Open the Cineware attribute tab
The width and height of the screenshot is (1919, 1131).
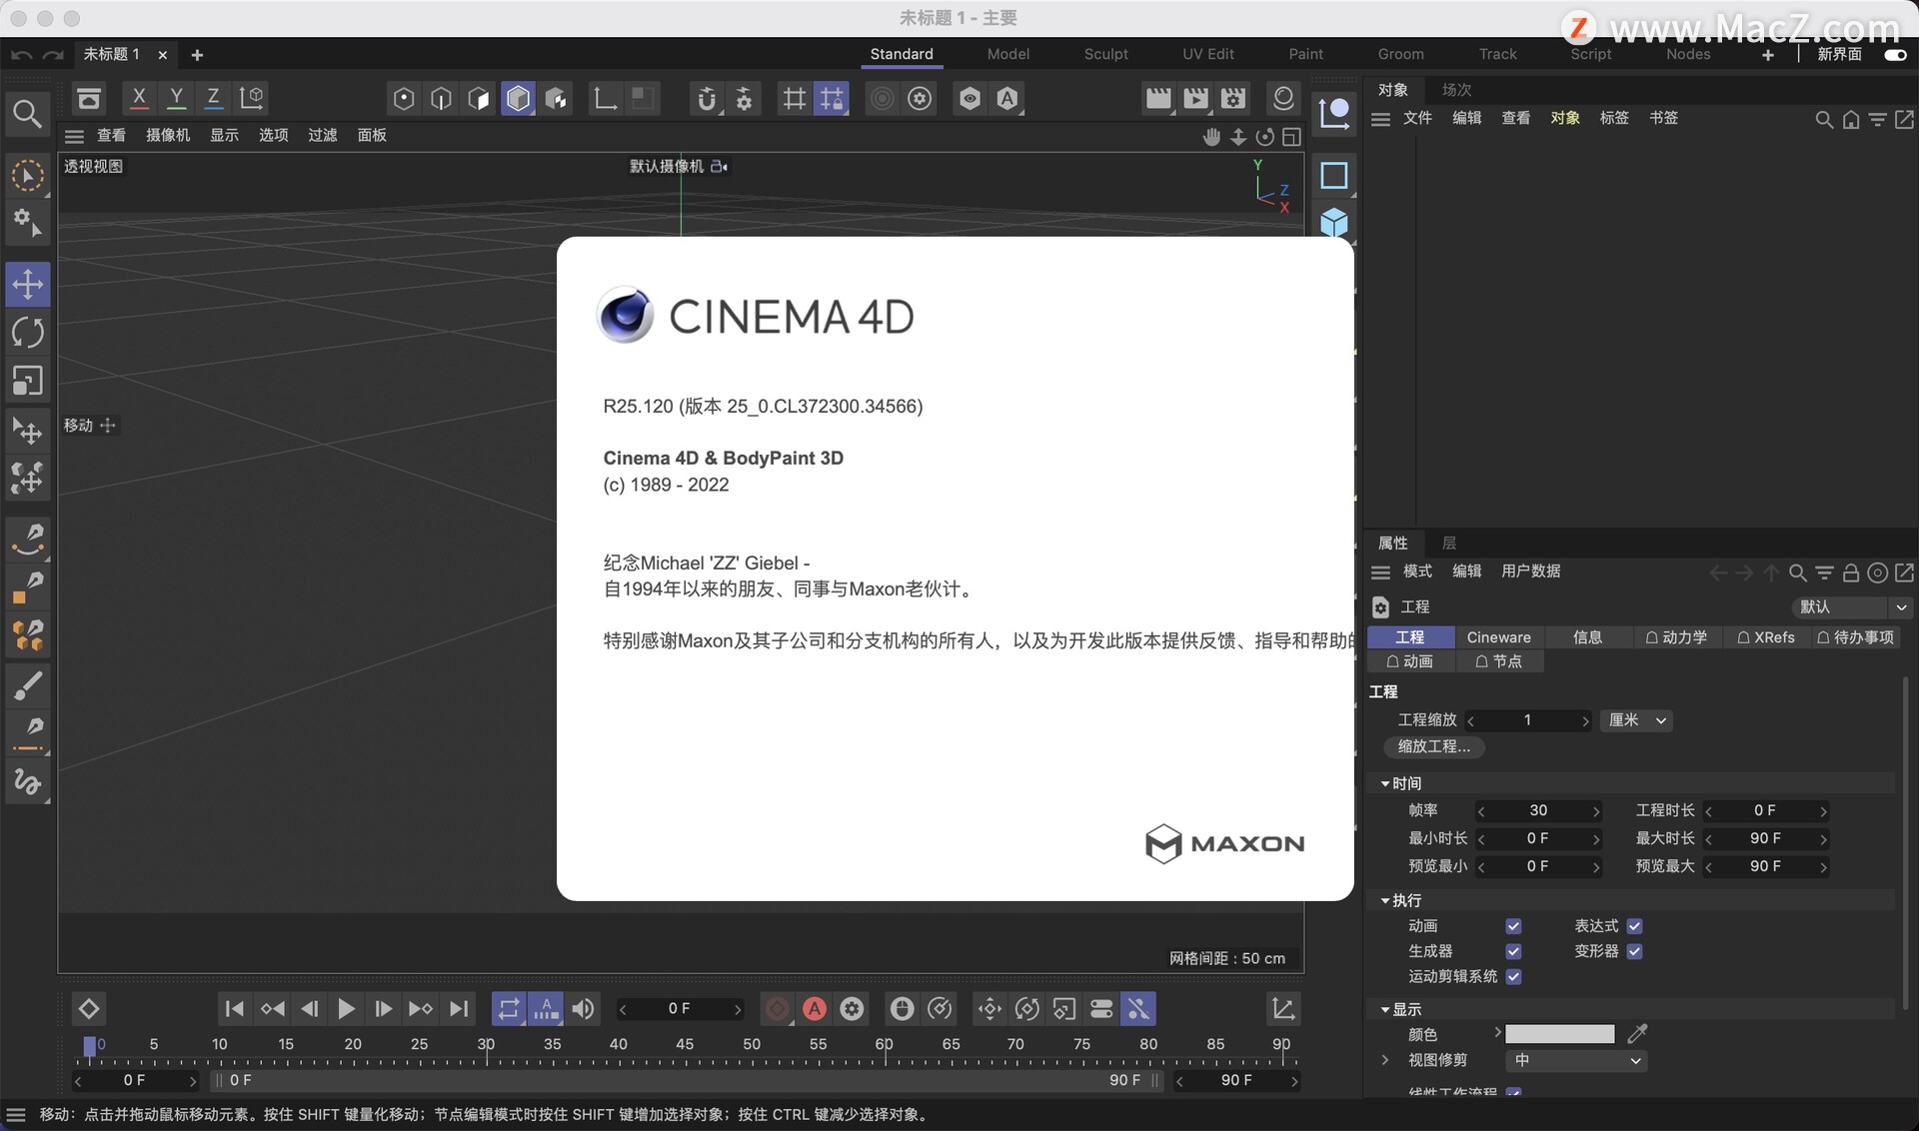(1498, 637)
